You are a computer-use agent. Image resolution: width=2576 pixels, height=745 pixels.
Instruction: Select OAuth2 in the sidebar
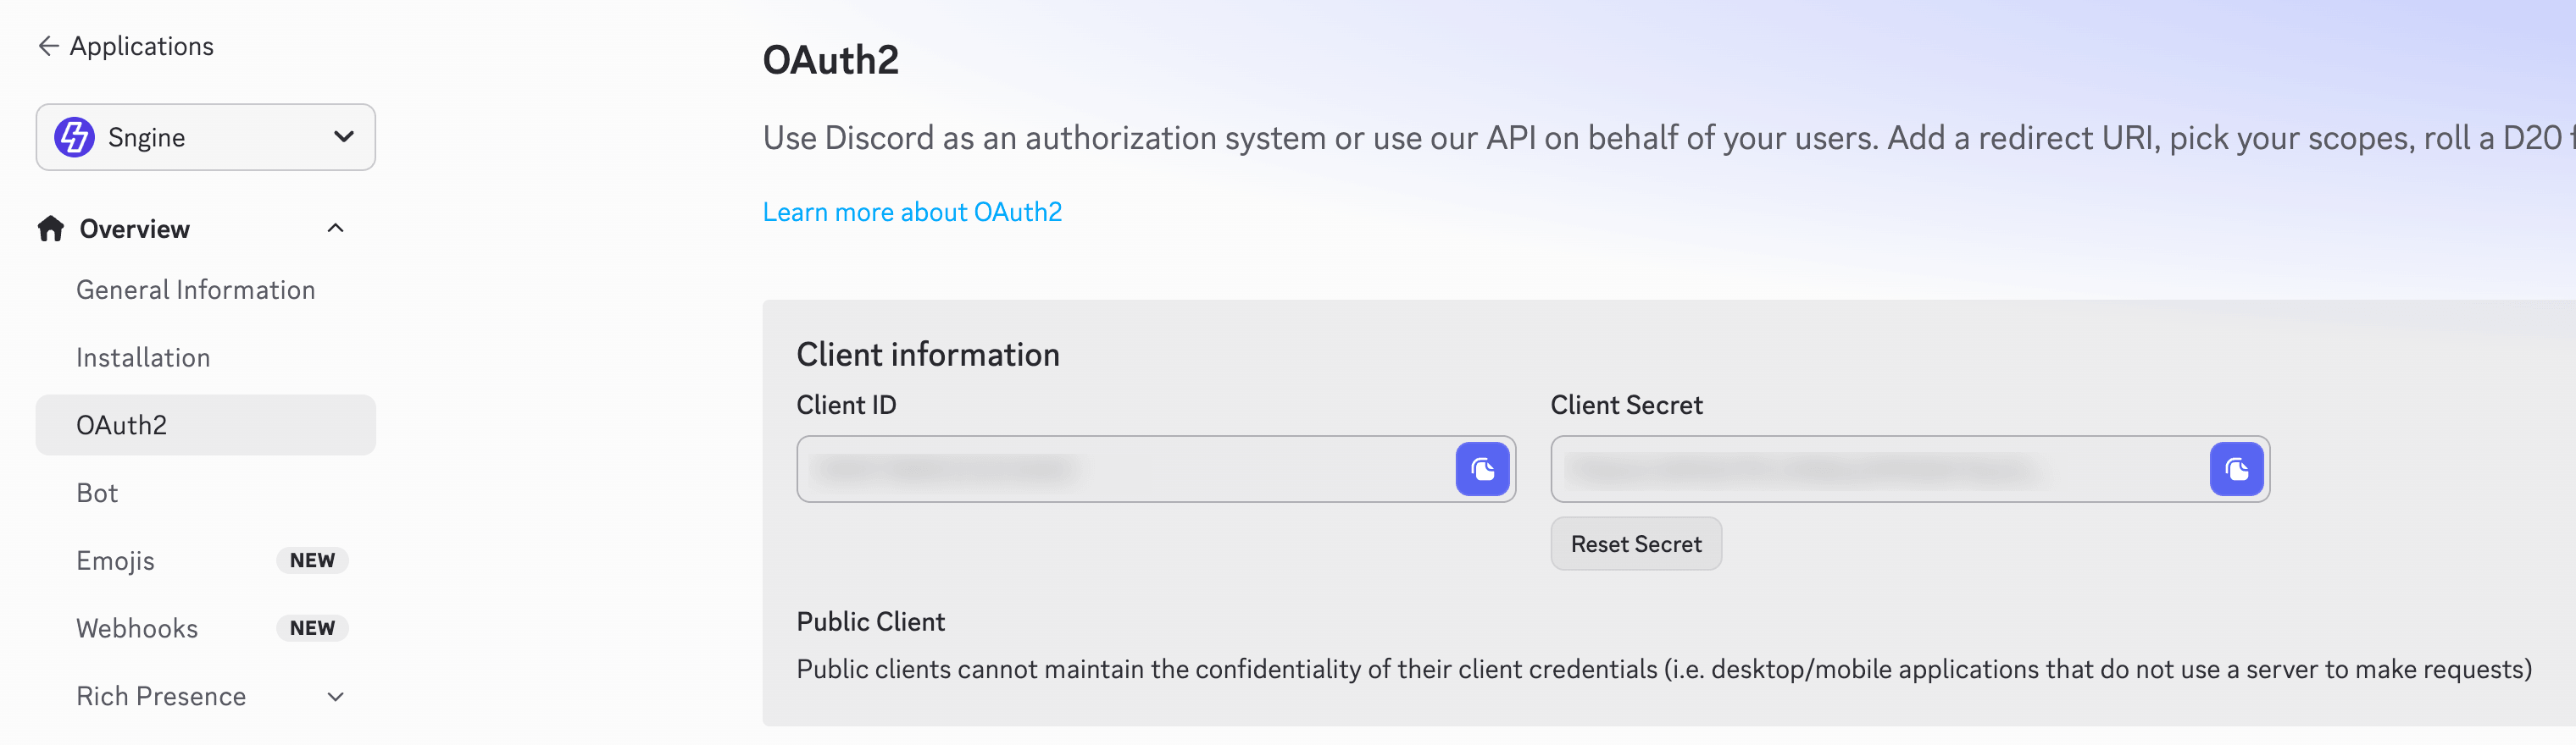(206, 426)
